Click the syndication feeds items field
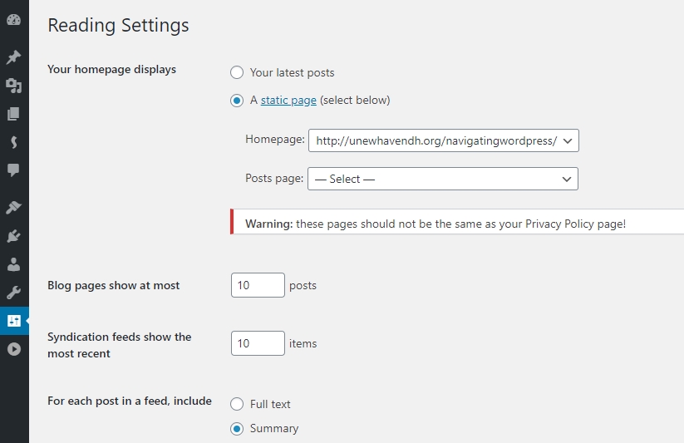Screen dimensions: 684x443 (x=258, y=343)
